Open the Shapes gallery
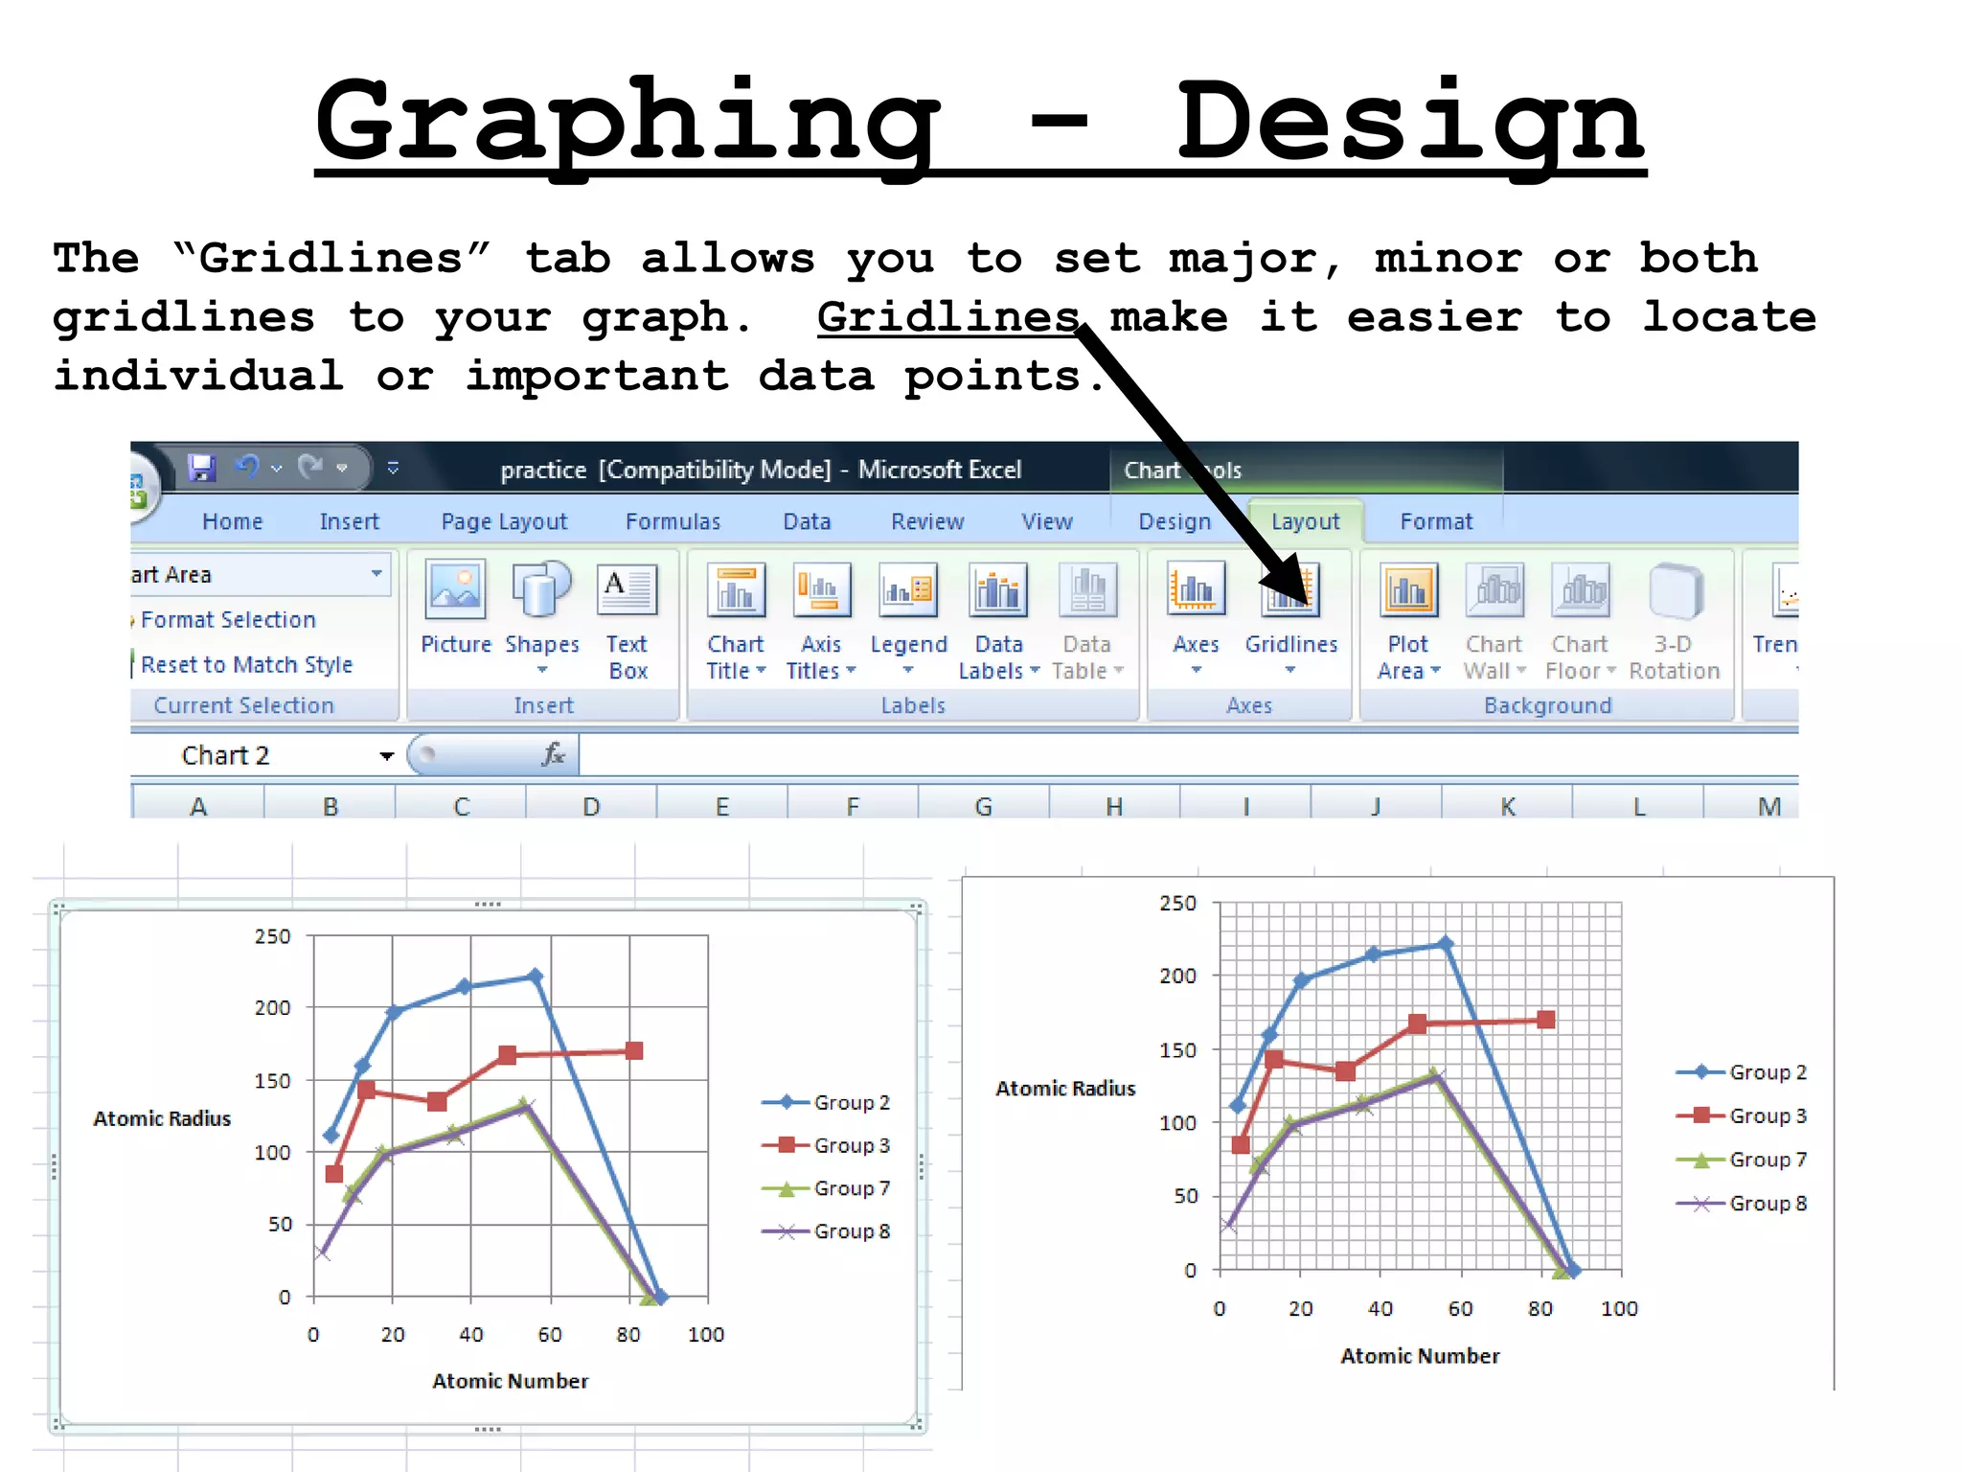Viewport: 1962px width, 1472px height. 542,619
